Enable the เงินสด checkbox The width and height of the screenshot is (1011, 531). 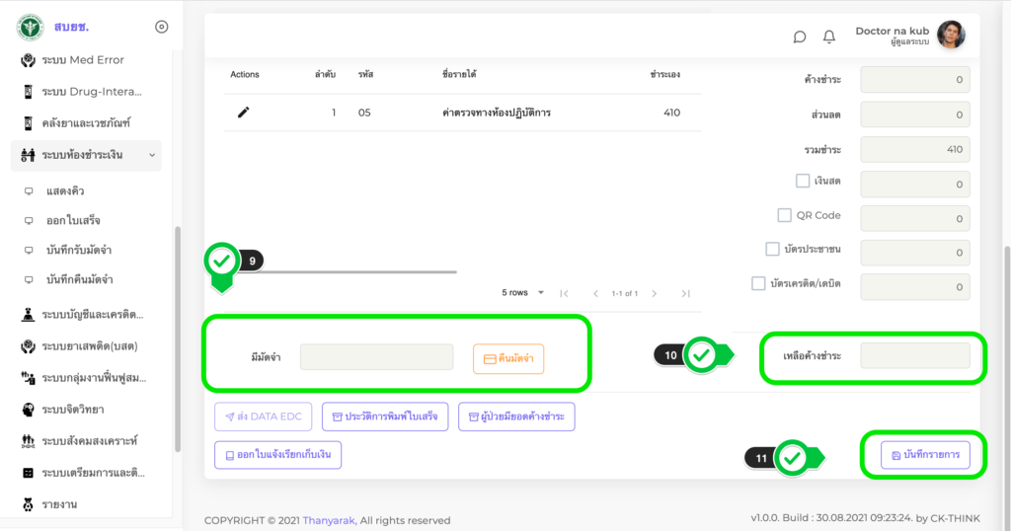(803, 181)
